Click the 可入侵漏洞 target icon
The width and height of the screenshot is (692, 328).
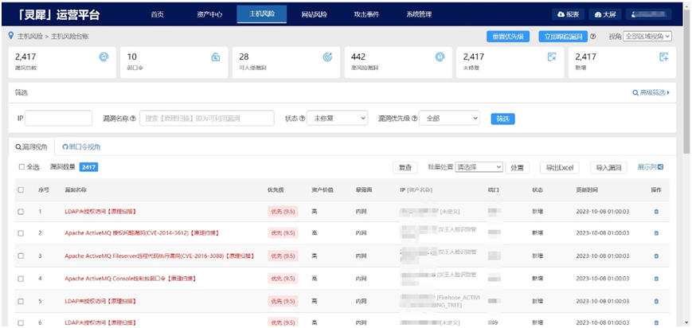pos(327,57)
